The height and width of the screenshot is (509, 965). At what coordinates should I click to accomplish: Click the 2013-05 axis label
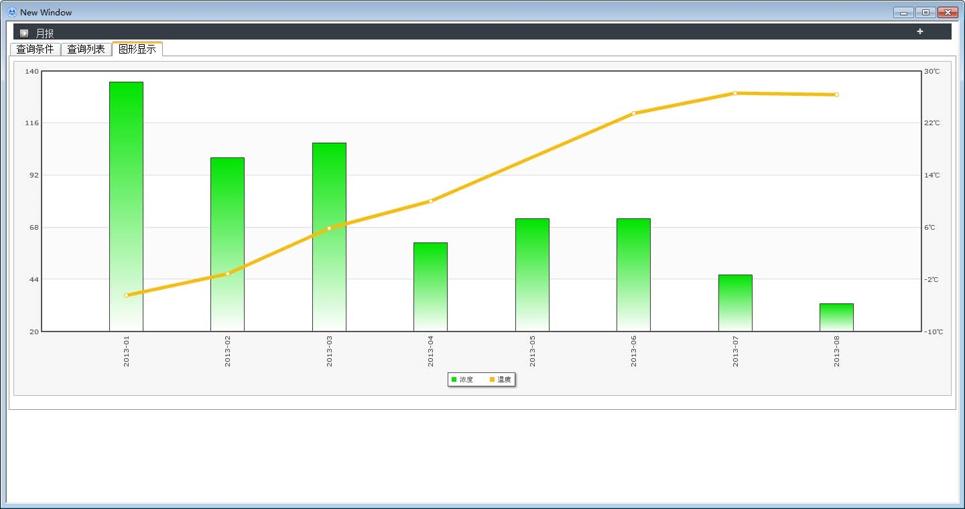532,352
